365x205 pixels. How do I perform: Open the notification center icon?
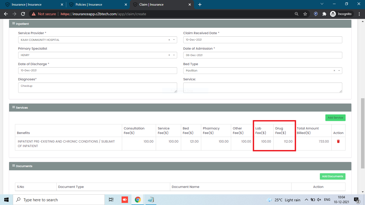(x=357, y=200)
